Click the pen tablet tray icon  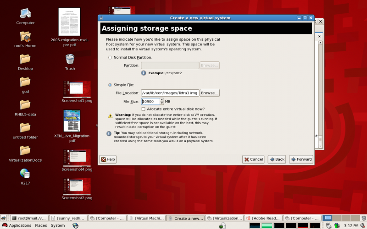click(x=329, y=225)
